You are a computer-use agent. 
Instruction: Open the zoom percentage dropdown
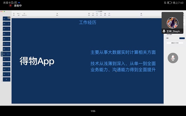(x=19, y=14)
